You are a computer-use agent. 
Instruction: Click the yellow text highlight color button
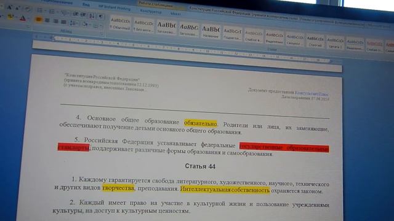(x=10, y=17)
